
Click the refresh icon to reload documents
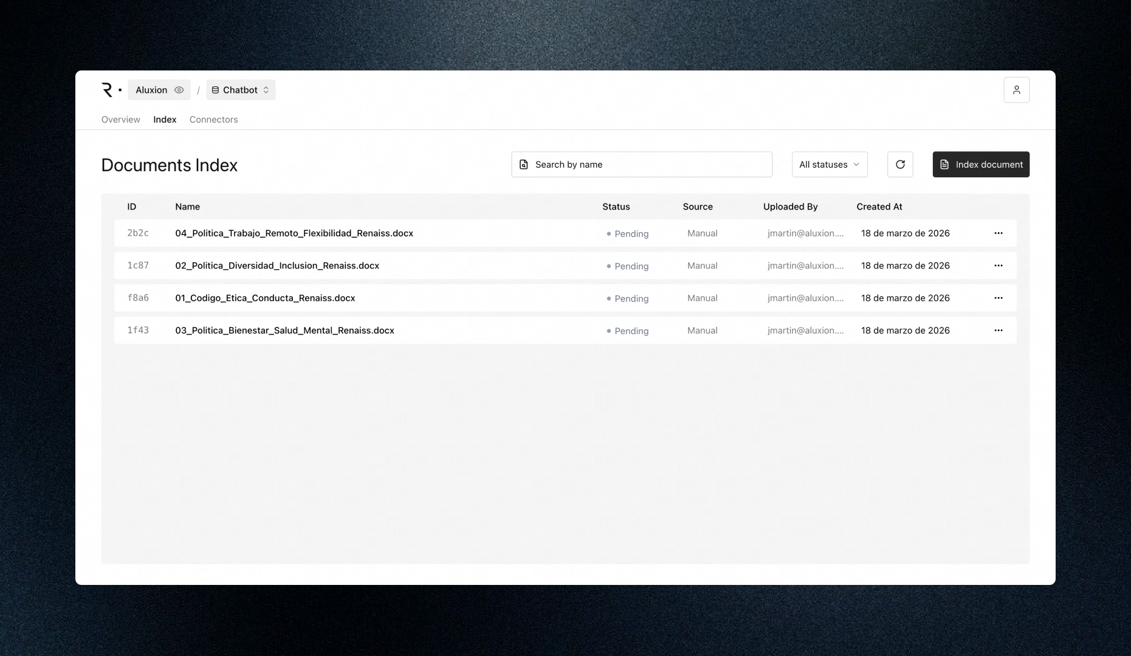900,164
